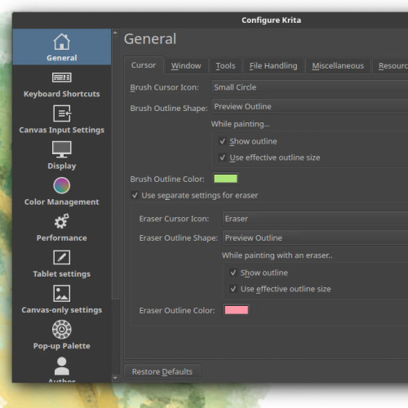Click the Brush Outline Color label

[167, 180]
